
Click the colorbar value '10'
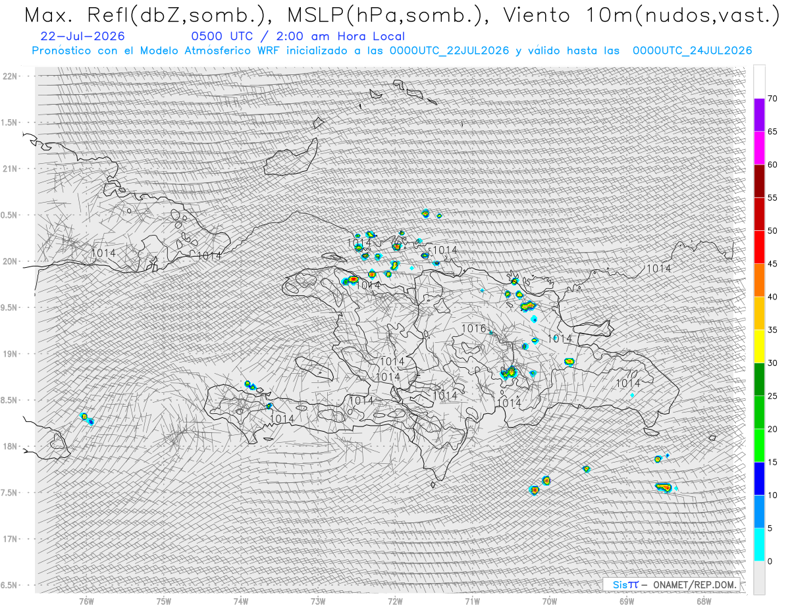[772, 495]
